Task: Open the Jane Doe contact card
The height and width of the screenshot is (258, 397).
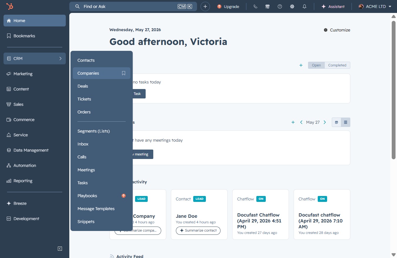Action: point(199,215)
